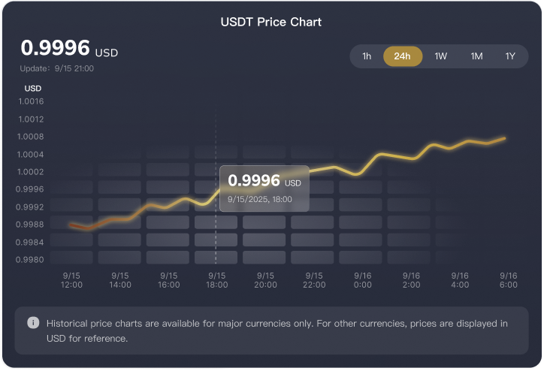Select the 9/16 4:00 time marker

460,280
